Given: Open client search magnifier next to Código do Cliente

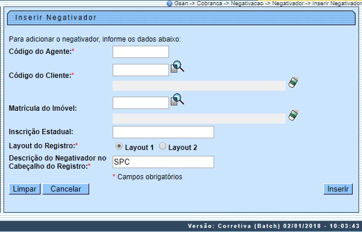Looking at the screenshot, I should pos(177,67).
